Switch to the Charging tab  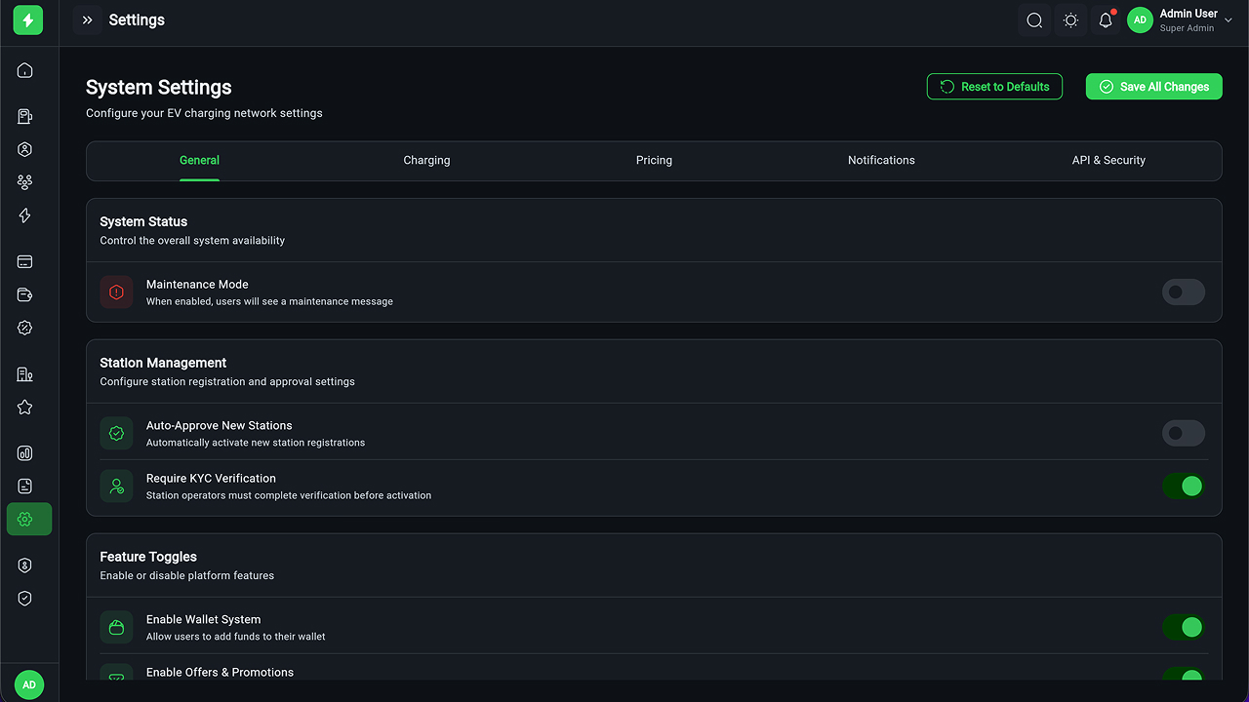click(x=426, y=161)
